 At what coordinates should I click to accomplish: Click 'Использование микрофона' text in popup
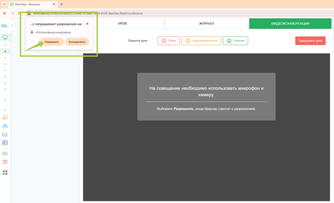click(53, 33)
